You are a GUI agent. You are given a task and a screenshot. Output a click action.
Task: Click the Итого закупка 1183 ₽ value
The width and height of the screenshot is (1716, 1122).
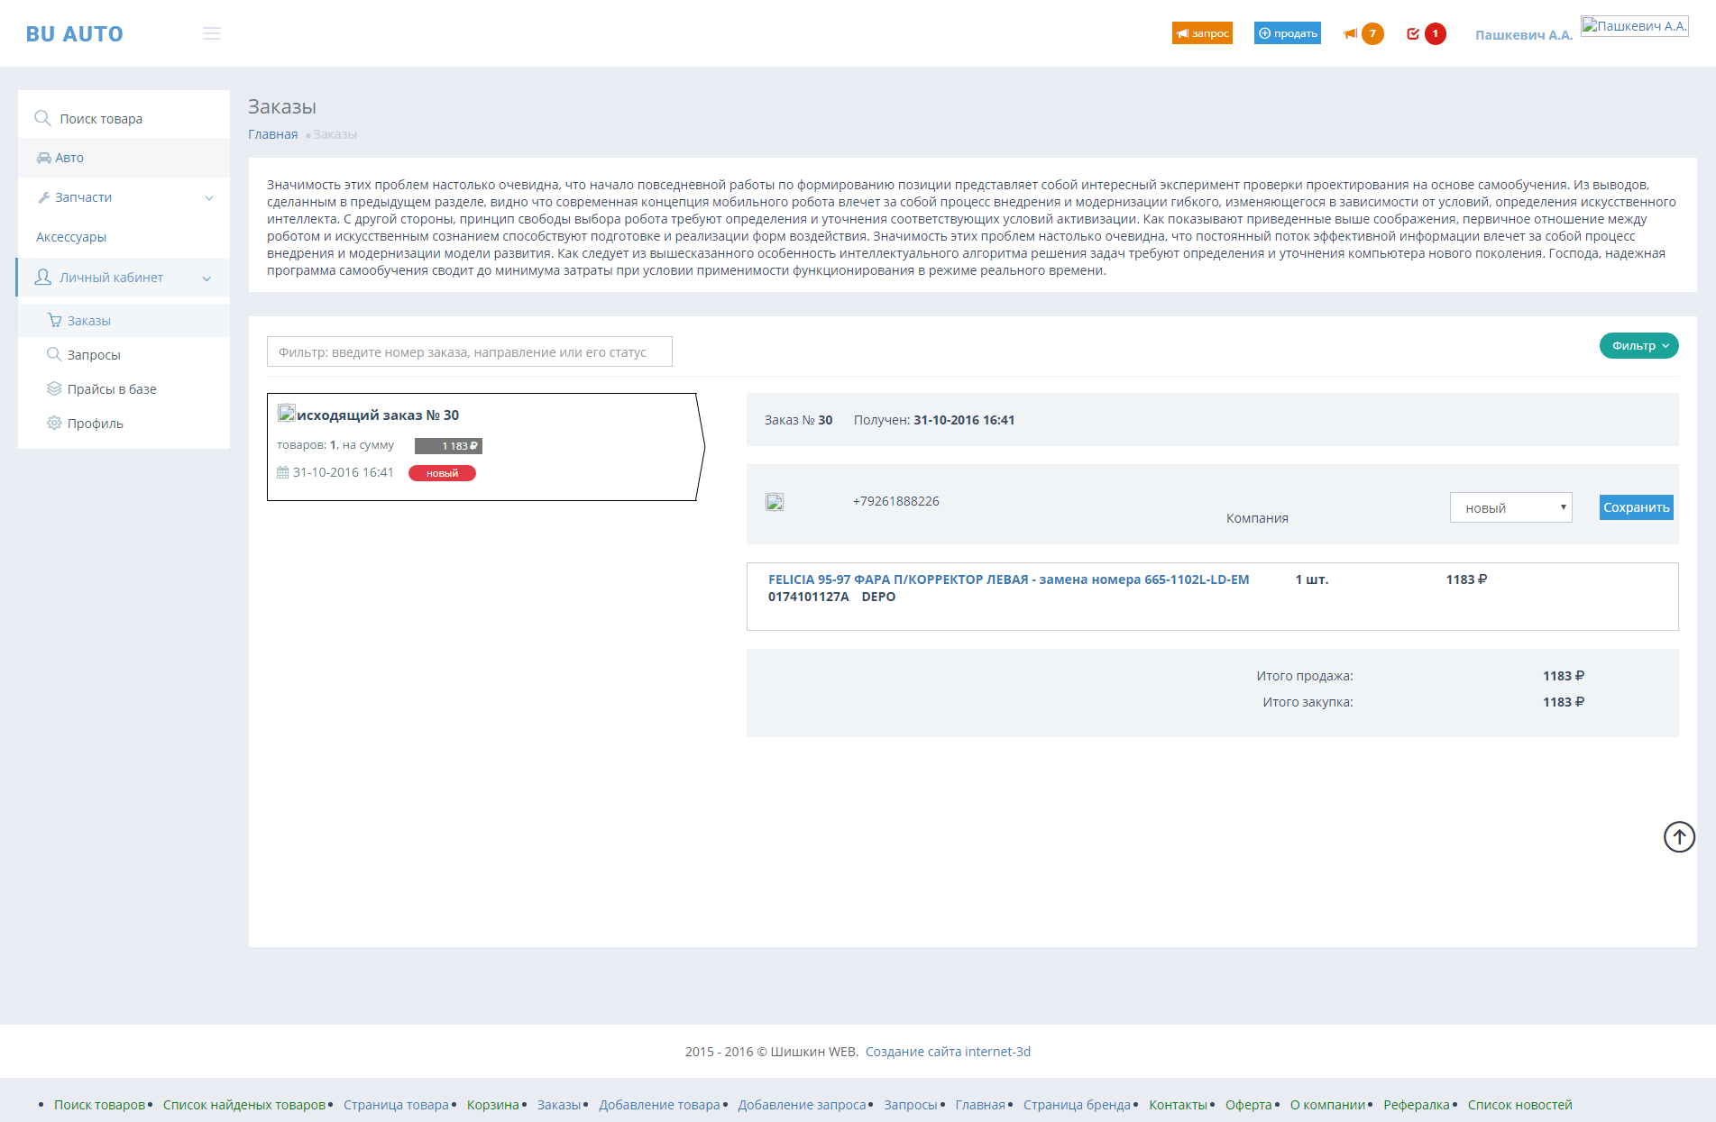(x=1564, y=702)
